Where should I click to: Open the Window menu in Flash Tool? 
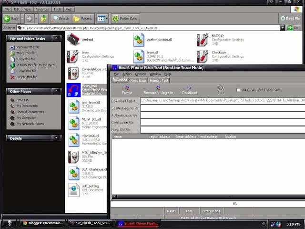tap(155, 74)
